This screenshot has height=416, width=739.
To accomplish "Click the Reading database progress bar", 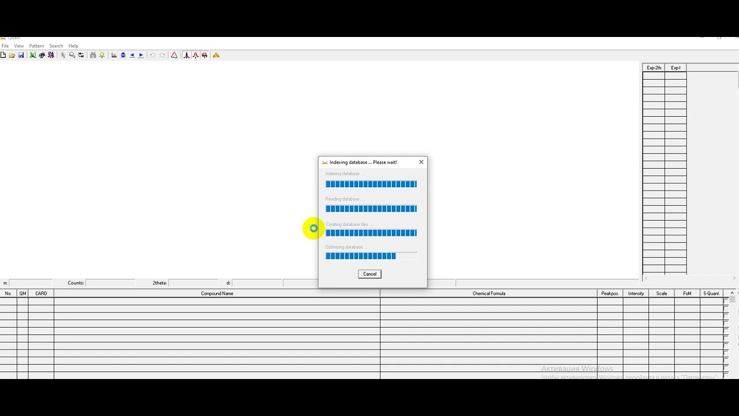I will tap(371, 209).
